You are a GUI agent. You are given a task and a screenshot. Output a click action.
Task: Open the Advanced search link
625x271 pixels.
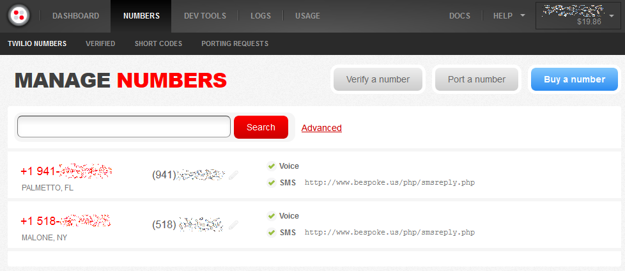pyautogui.click(x=321, y=128)
